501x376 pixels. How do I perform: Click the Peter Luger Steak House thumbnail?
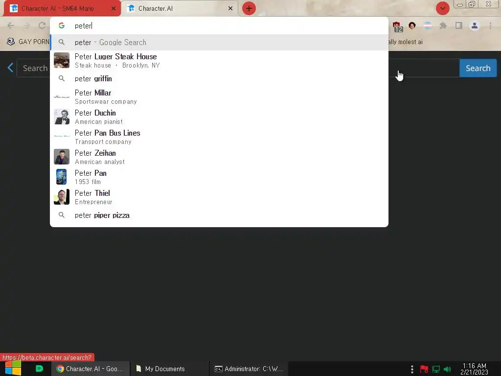coord(62,60)
